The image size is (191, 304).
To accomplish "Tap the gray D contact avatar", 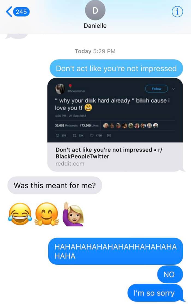I will point(95,10).
